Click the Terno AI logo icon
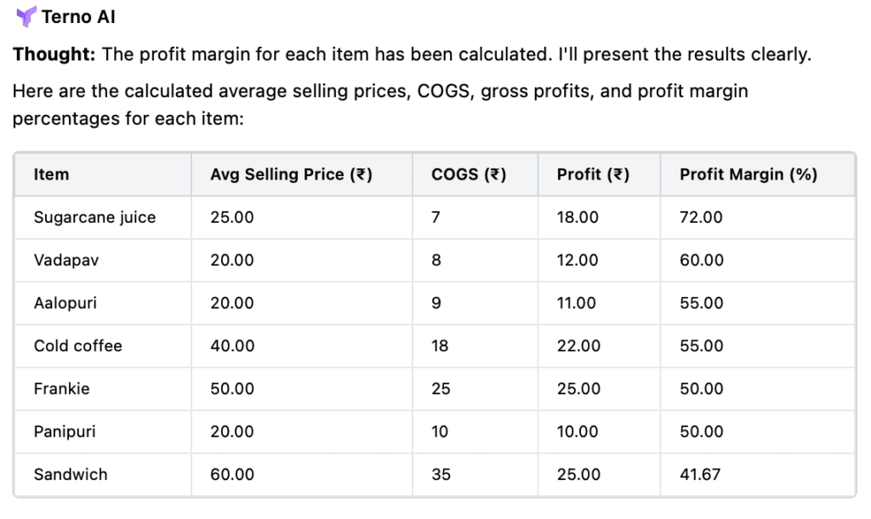871x519 pixels. tap(26, 16)
